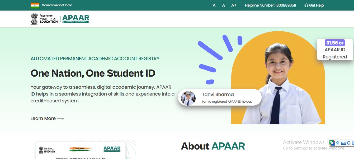Click the Tanvi Sharma name text
354x159 pixels.
(218, 95)
